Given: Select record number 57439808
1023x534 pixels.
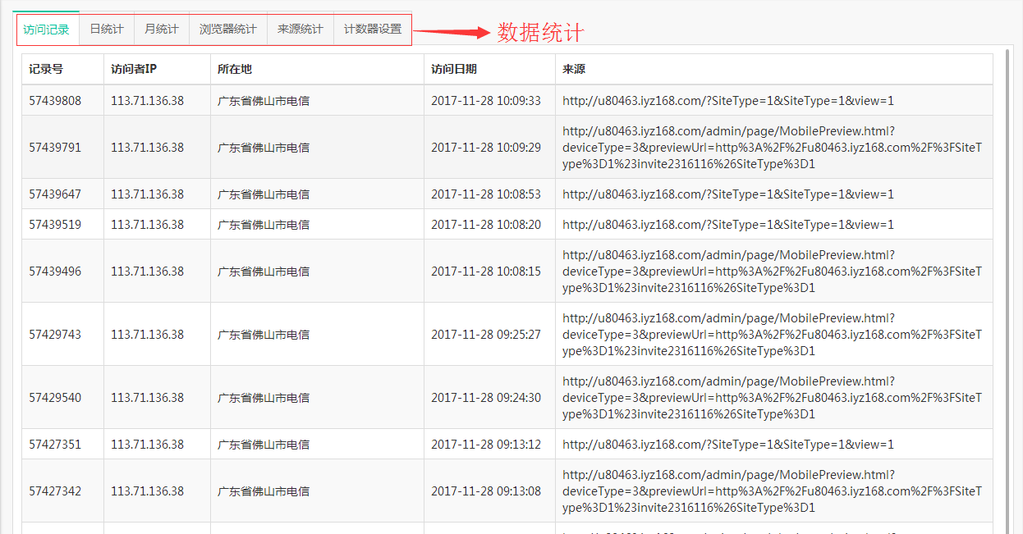Looking at the screenshot, I should pos(55,101).
